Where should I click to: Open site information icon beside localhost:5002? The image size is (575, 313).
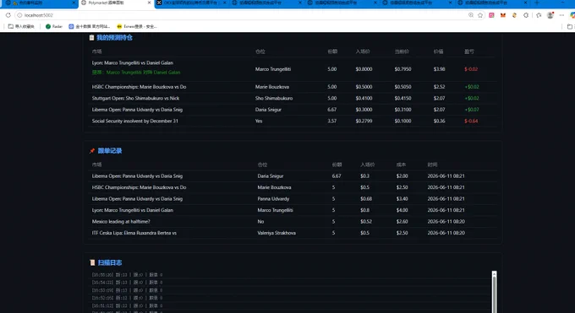[19, 15]
